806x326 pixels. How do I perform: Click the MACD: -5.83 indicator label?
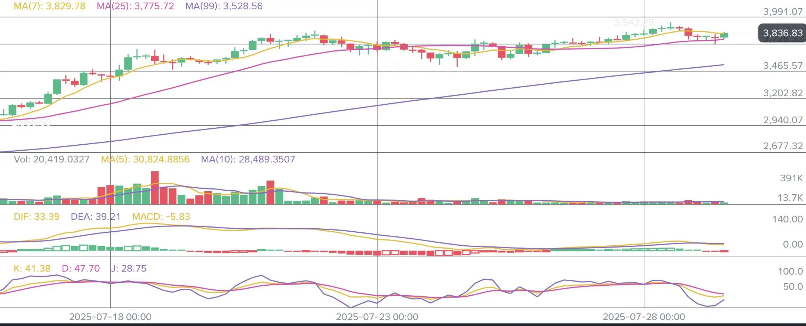[x=161, y=216]
